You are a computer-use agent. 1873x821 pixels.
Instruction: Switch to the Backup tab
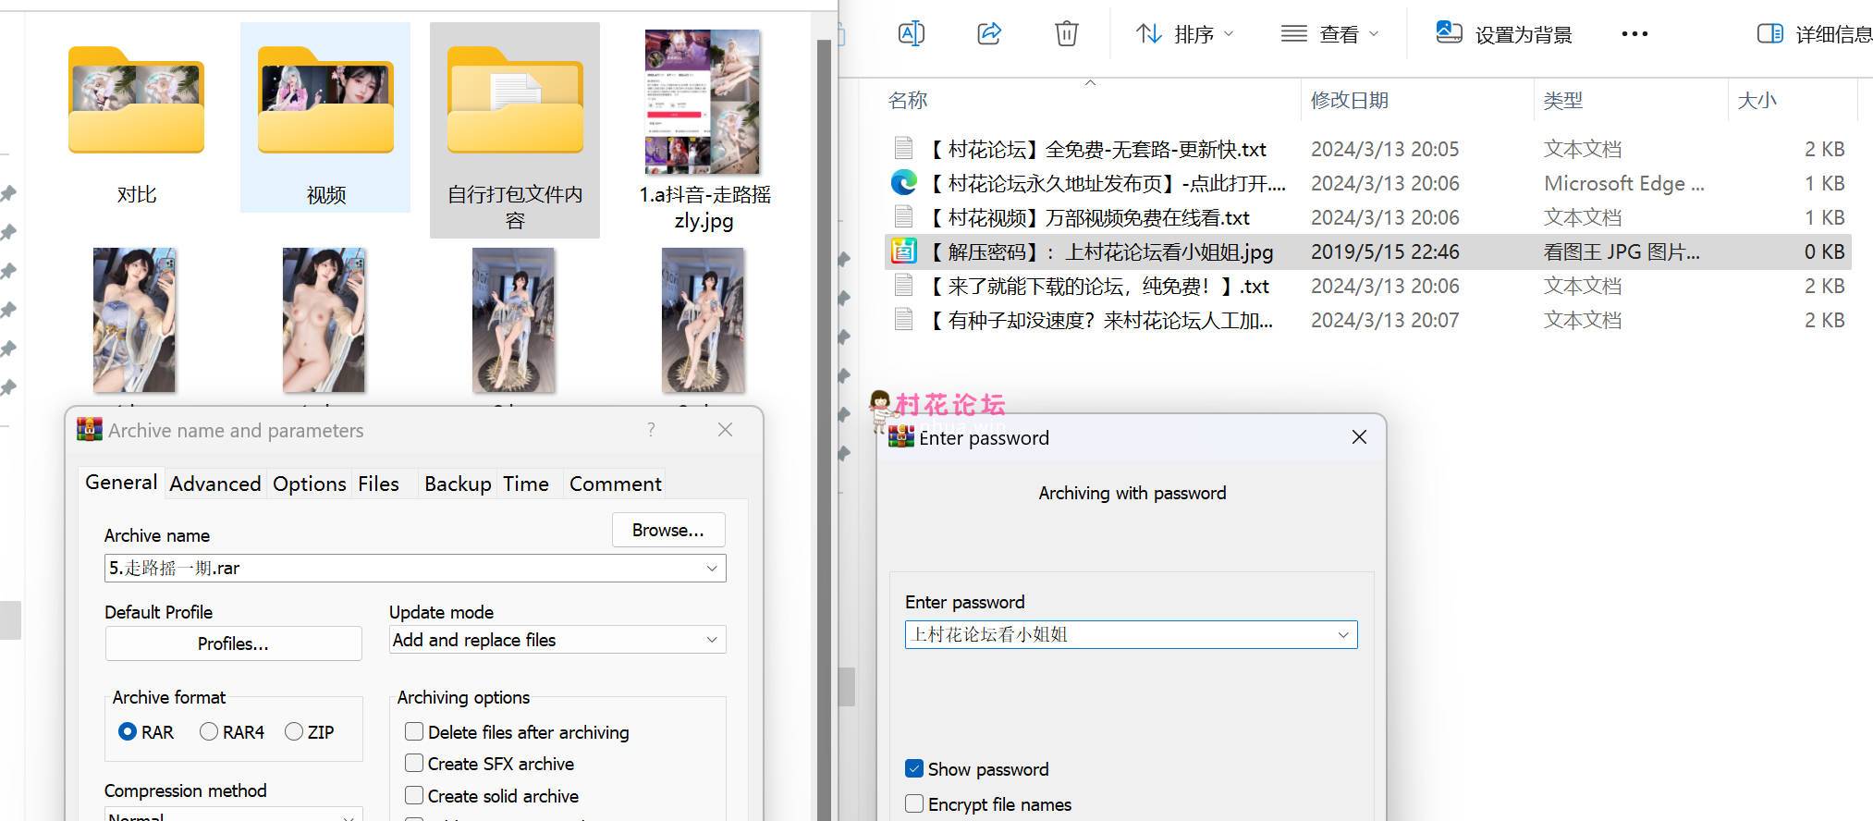click(458, 484)
